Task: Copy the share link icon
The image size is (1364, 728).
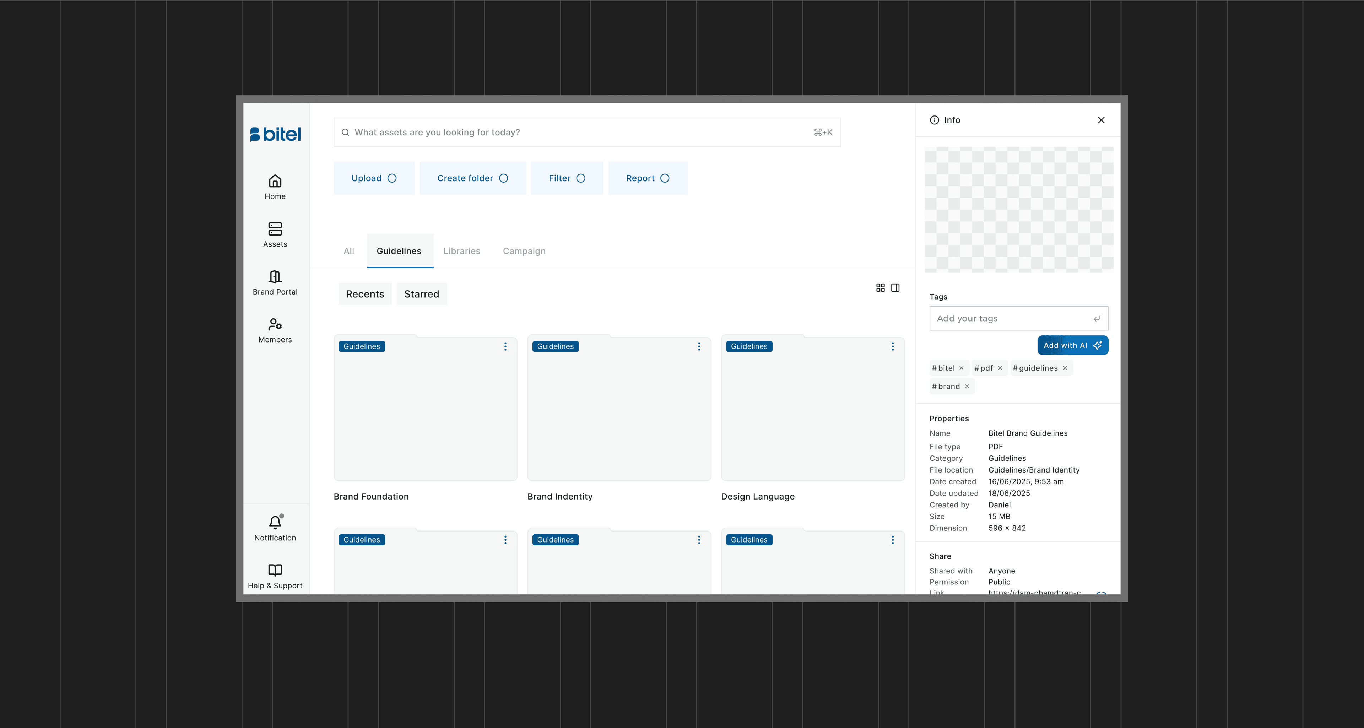Action: click(x=1101, y=593)
